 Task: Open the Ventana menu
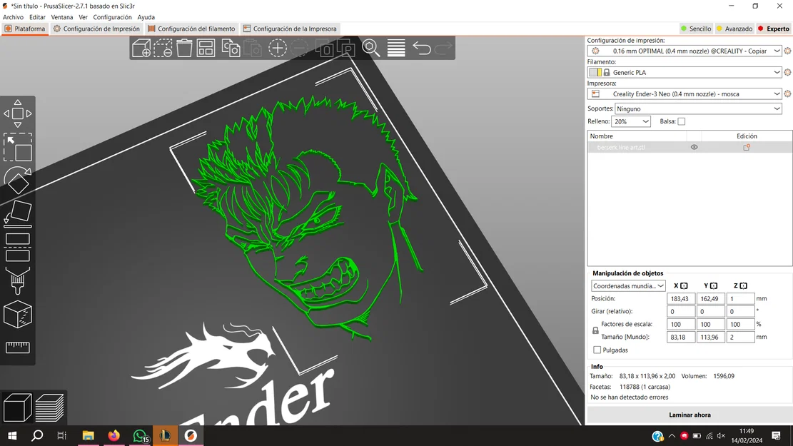point(61,17)
